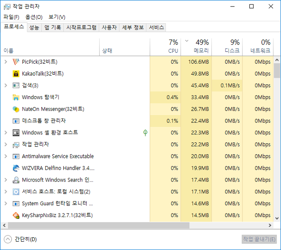Open the 파일(F) menu

tap(11, 17)
